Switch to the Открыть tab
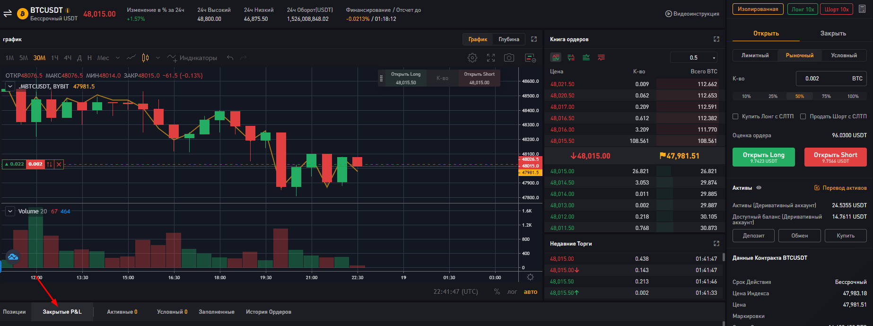This screenshot has width=873, height=326. pyautogui.click(x=766, y=34)
